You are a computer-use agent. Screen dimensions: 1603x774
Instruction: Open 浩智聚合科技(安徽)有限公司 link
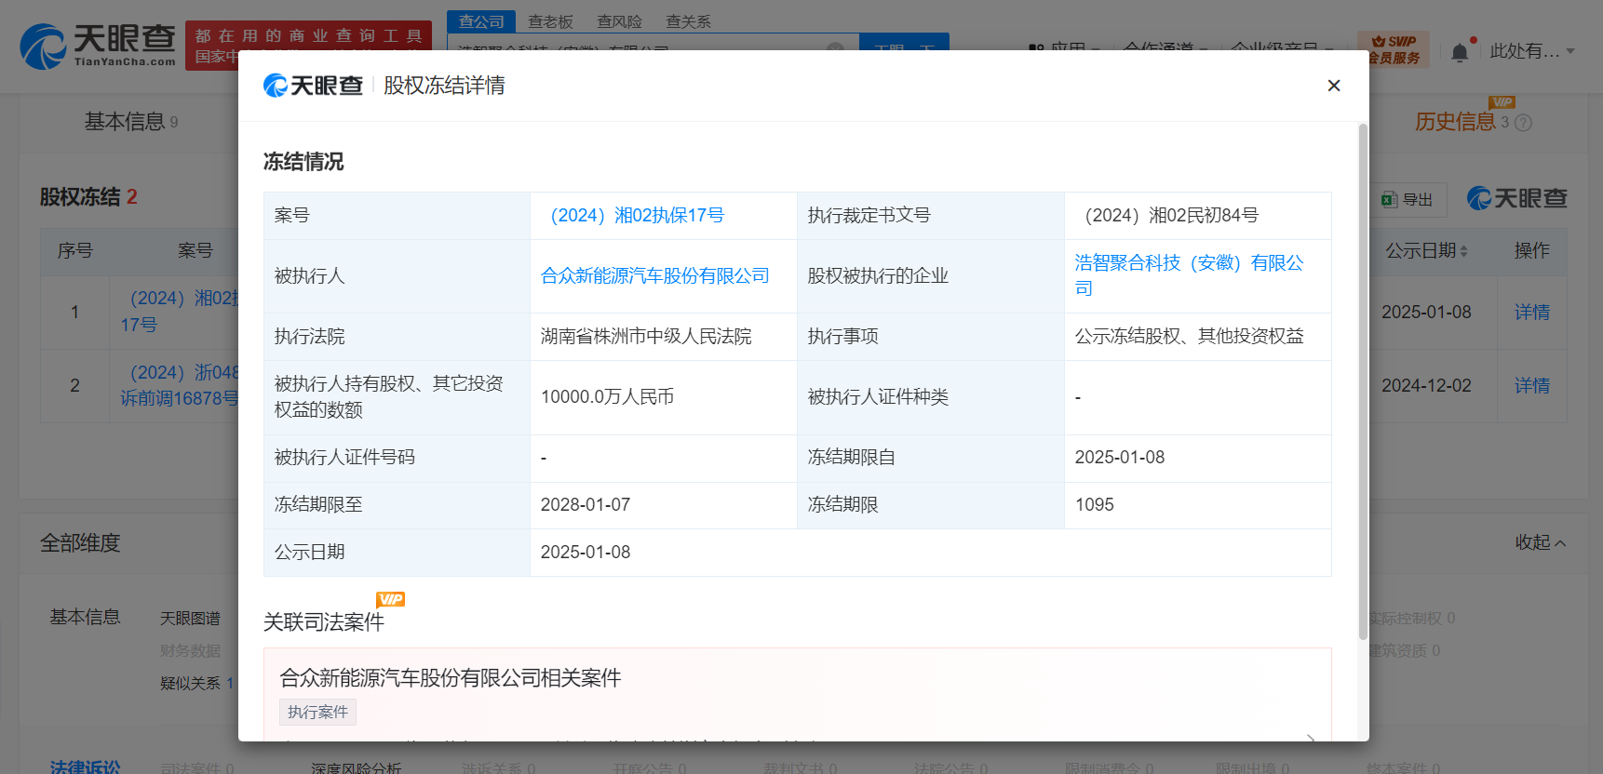coord(1189,275)
